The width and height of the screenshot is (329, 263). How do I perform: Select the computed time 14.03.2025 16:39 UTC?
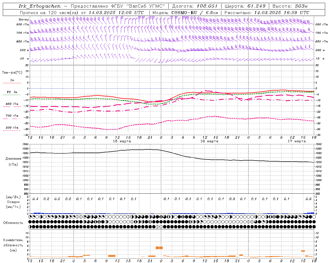point(282,13)
